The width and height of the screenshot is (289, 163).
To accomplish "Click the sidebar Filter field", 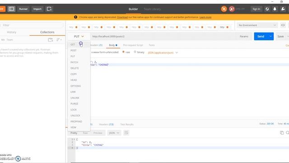I will coord(32,25).
